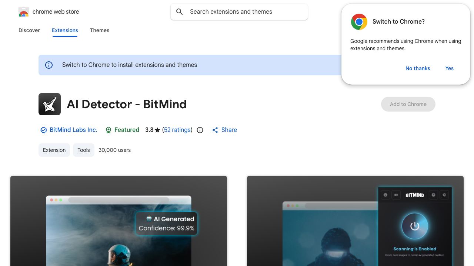This screenshot has height=266, width=474.
Task: Click the 30,000 users text
Action: point(115,150)
